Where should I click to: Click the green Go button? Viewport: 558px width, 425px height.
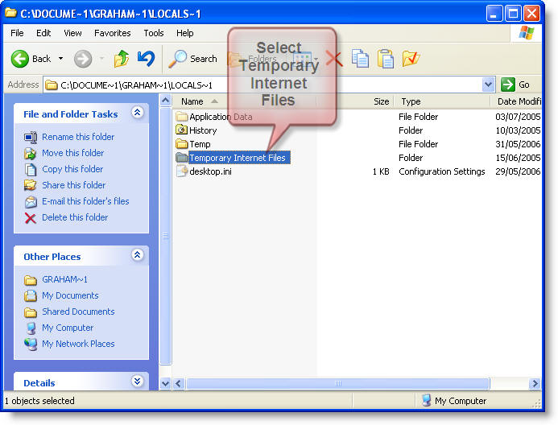click(x=515, y=85)
